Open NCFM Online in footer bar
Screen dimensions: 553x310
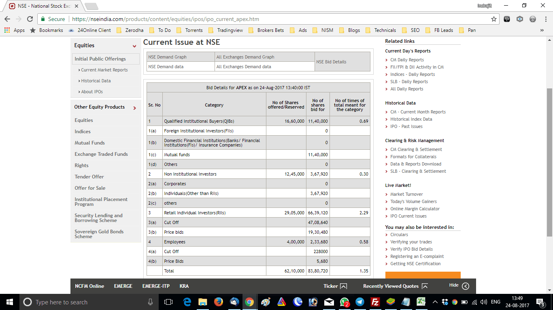[89, 286]
